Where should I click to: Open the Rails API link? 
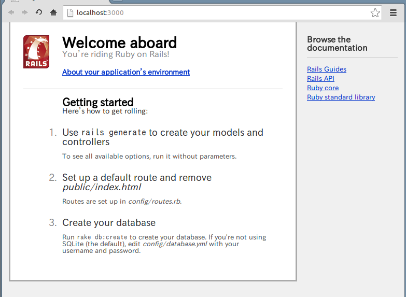pos(320,78)
